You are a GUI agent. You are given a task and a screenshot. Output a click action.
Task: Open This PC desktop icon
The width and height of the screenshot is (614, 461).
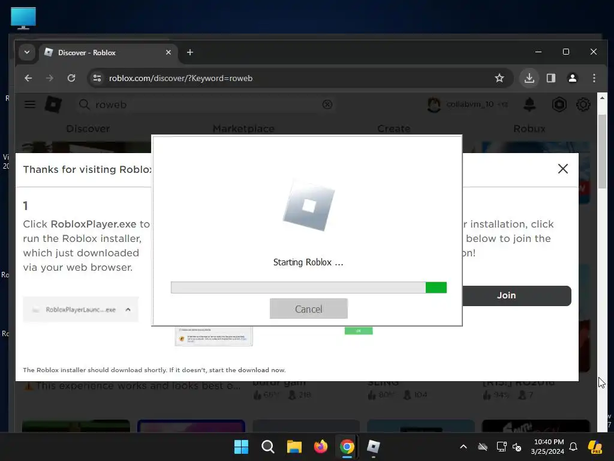pos(23,18)
